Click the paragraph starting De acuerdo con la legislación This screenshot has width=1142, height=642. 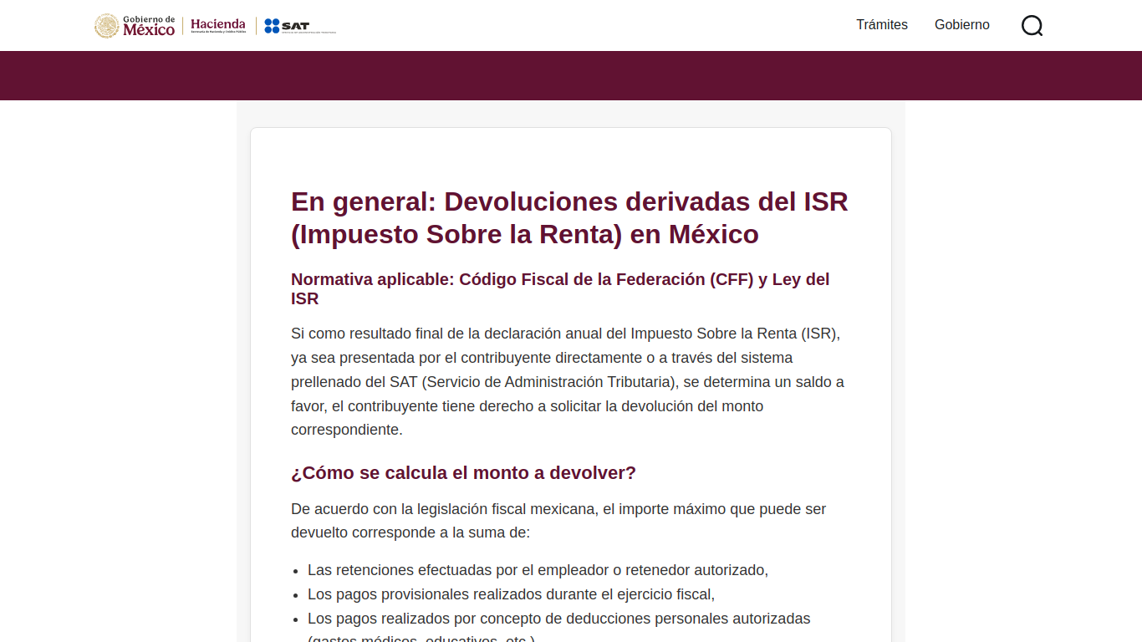click(x=558, y=521)
